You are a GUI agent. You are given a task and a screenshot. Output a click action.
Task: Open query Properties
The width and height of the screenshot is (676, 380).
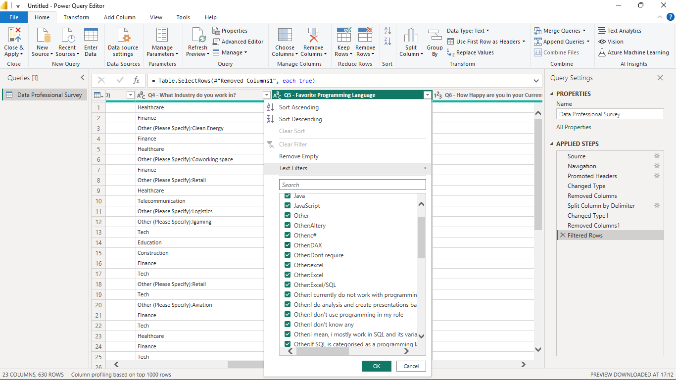pyautogui.click(x=230, y=31)
